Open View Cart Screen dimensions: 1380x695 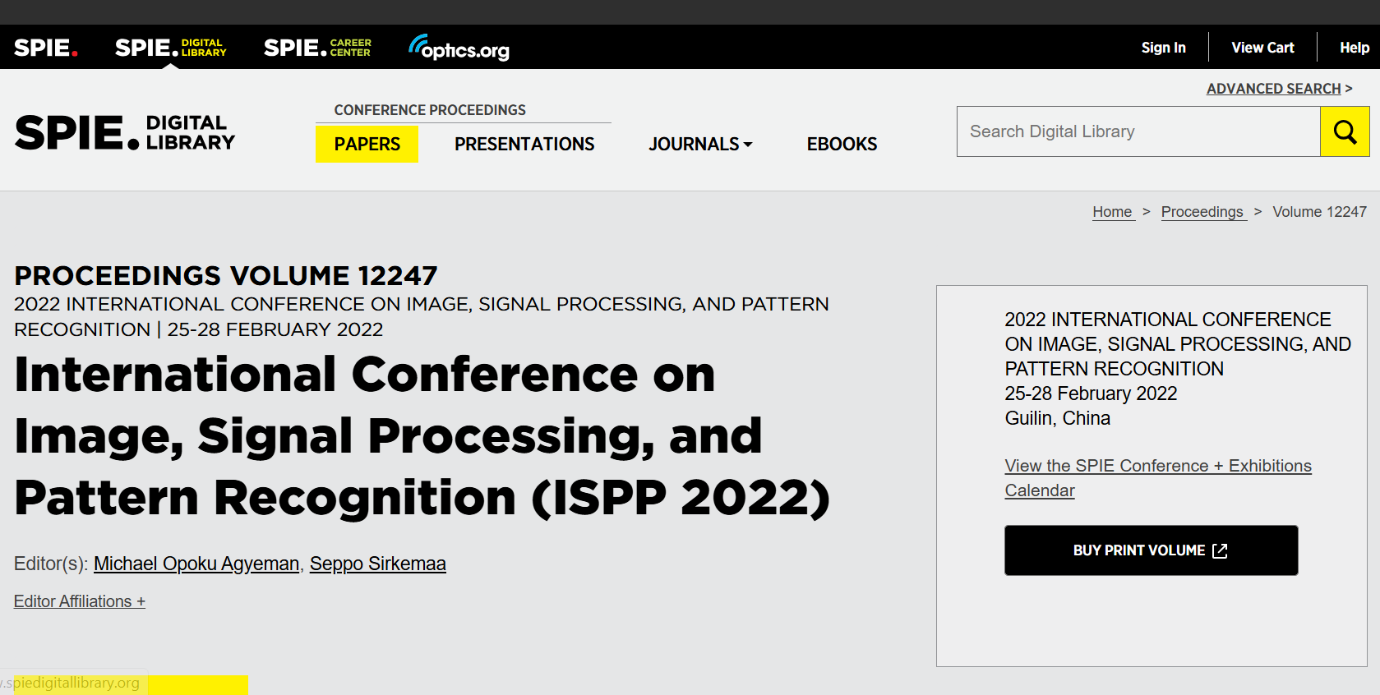pyautogui.click(x=1262, y=48)
